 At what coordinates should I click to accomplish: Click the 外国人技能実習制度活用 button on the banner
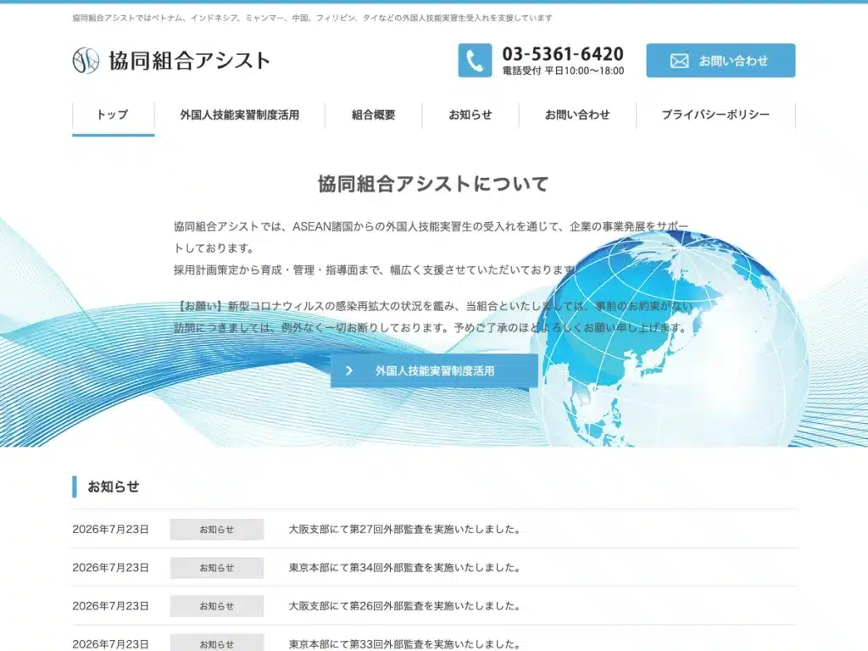[434, 371]
